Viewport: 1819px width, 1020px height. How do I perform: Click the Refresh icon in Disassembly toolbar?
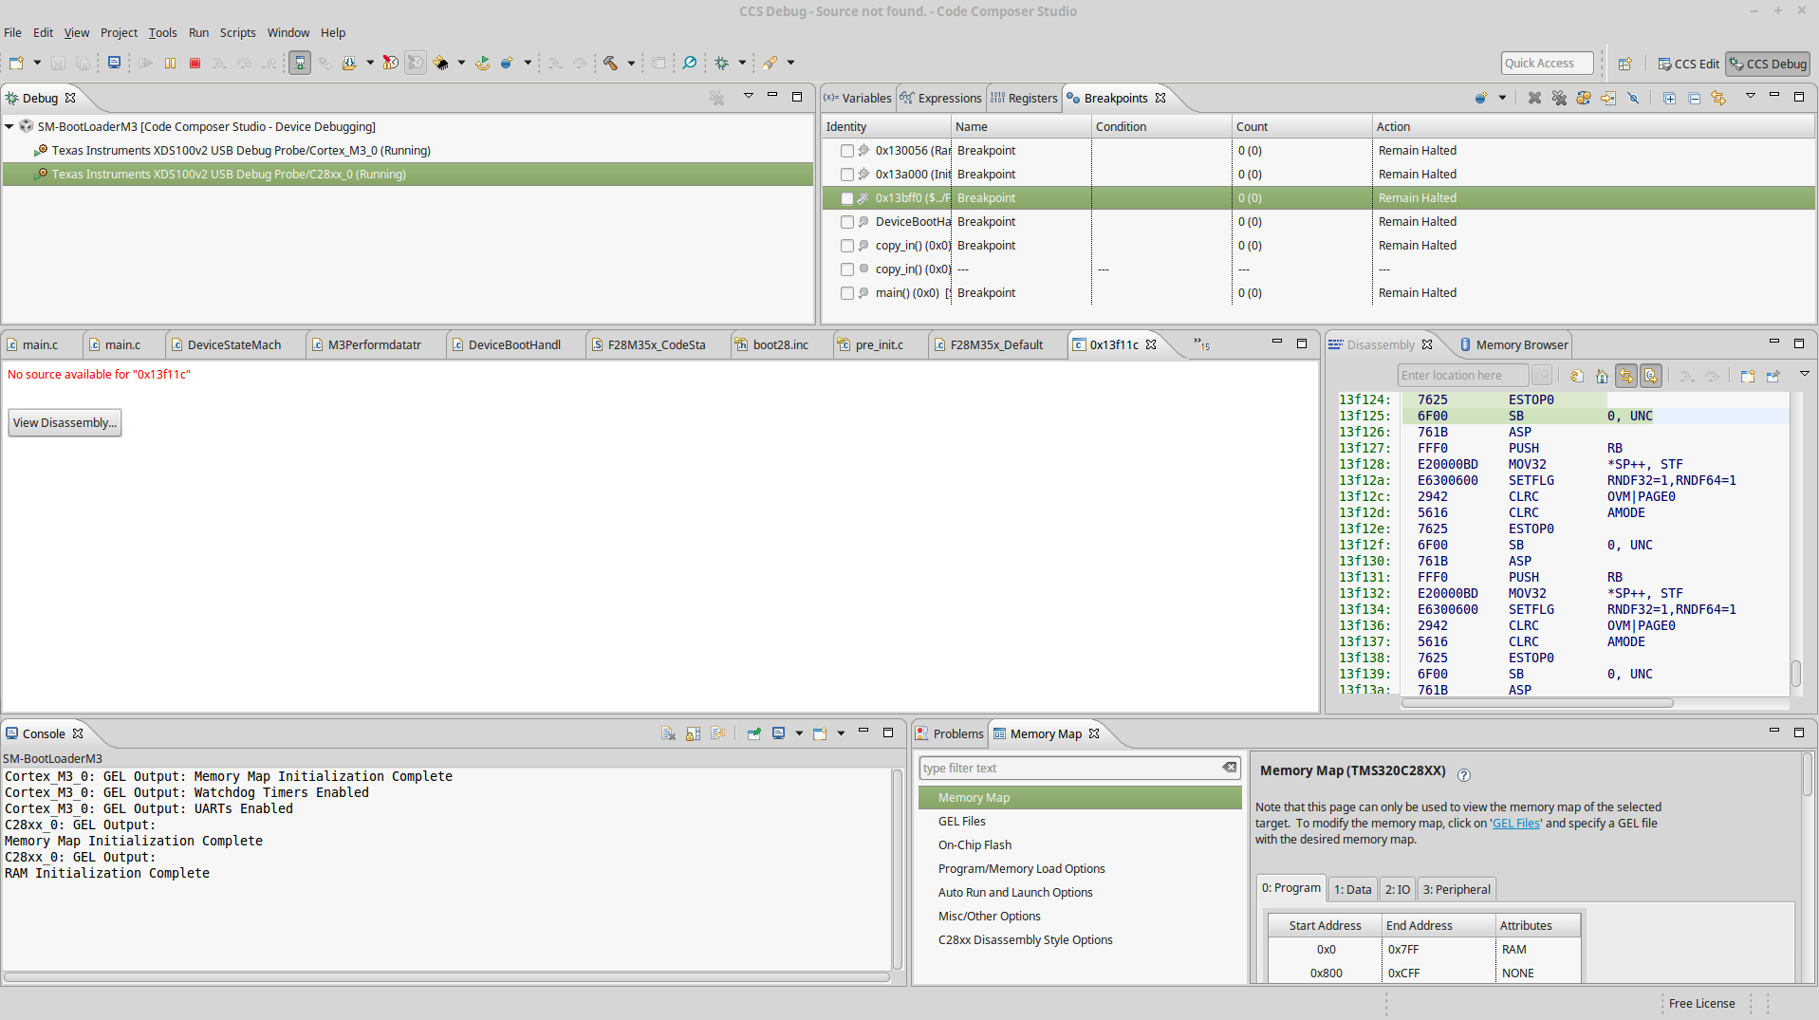(x=1577, y=376)
